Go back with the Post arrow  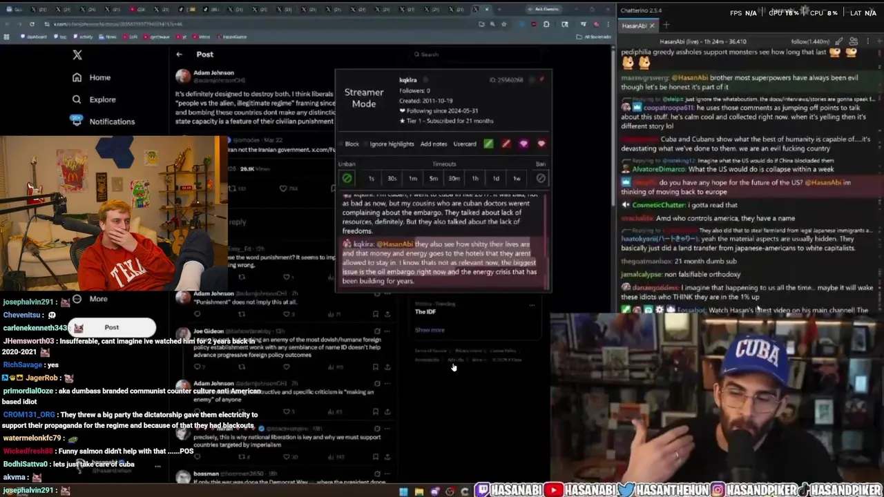pyautogui.click(x=179, y=55)
